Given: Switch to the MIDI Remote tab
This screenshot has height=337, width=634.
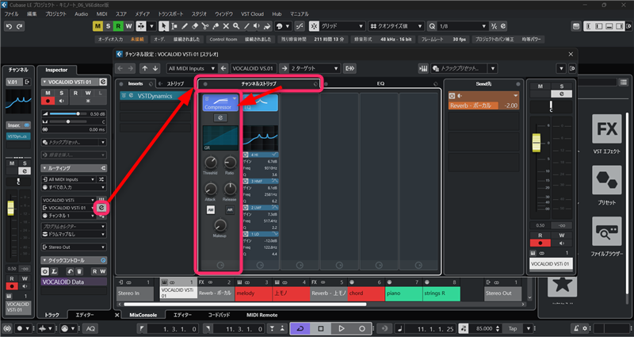Looking at the screenshot, I should [x=262, y=315].
